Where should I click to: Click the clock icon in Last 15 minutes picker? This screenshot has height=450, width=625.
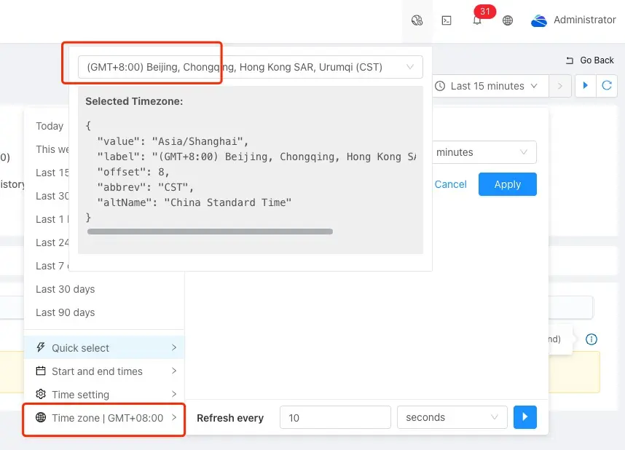440,86
